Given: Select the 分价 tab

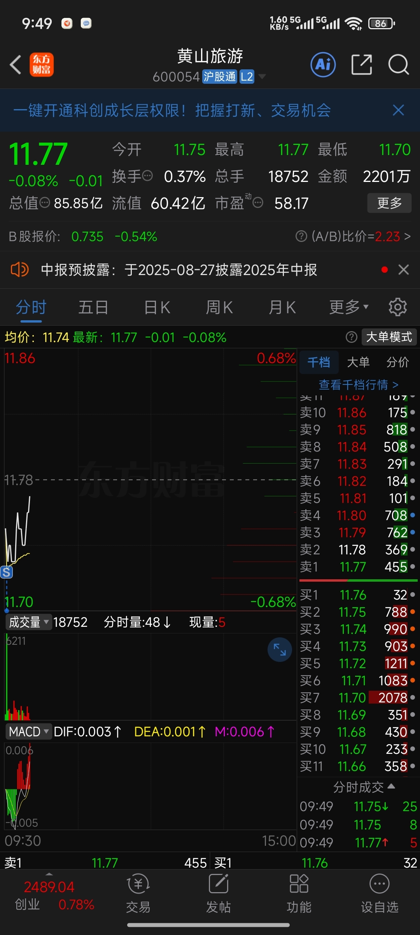Looking at the screenshot, I should tap(397, 362).
